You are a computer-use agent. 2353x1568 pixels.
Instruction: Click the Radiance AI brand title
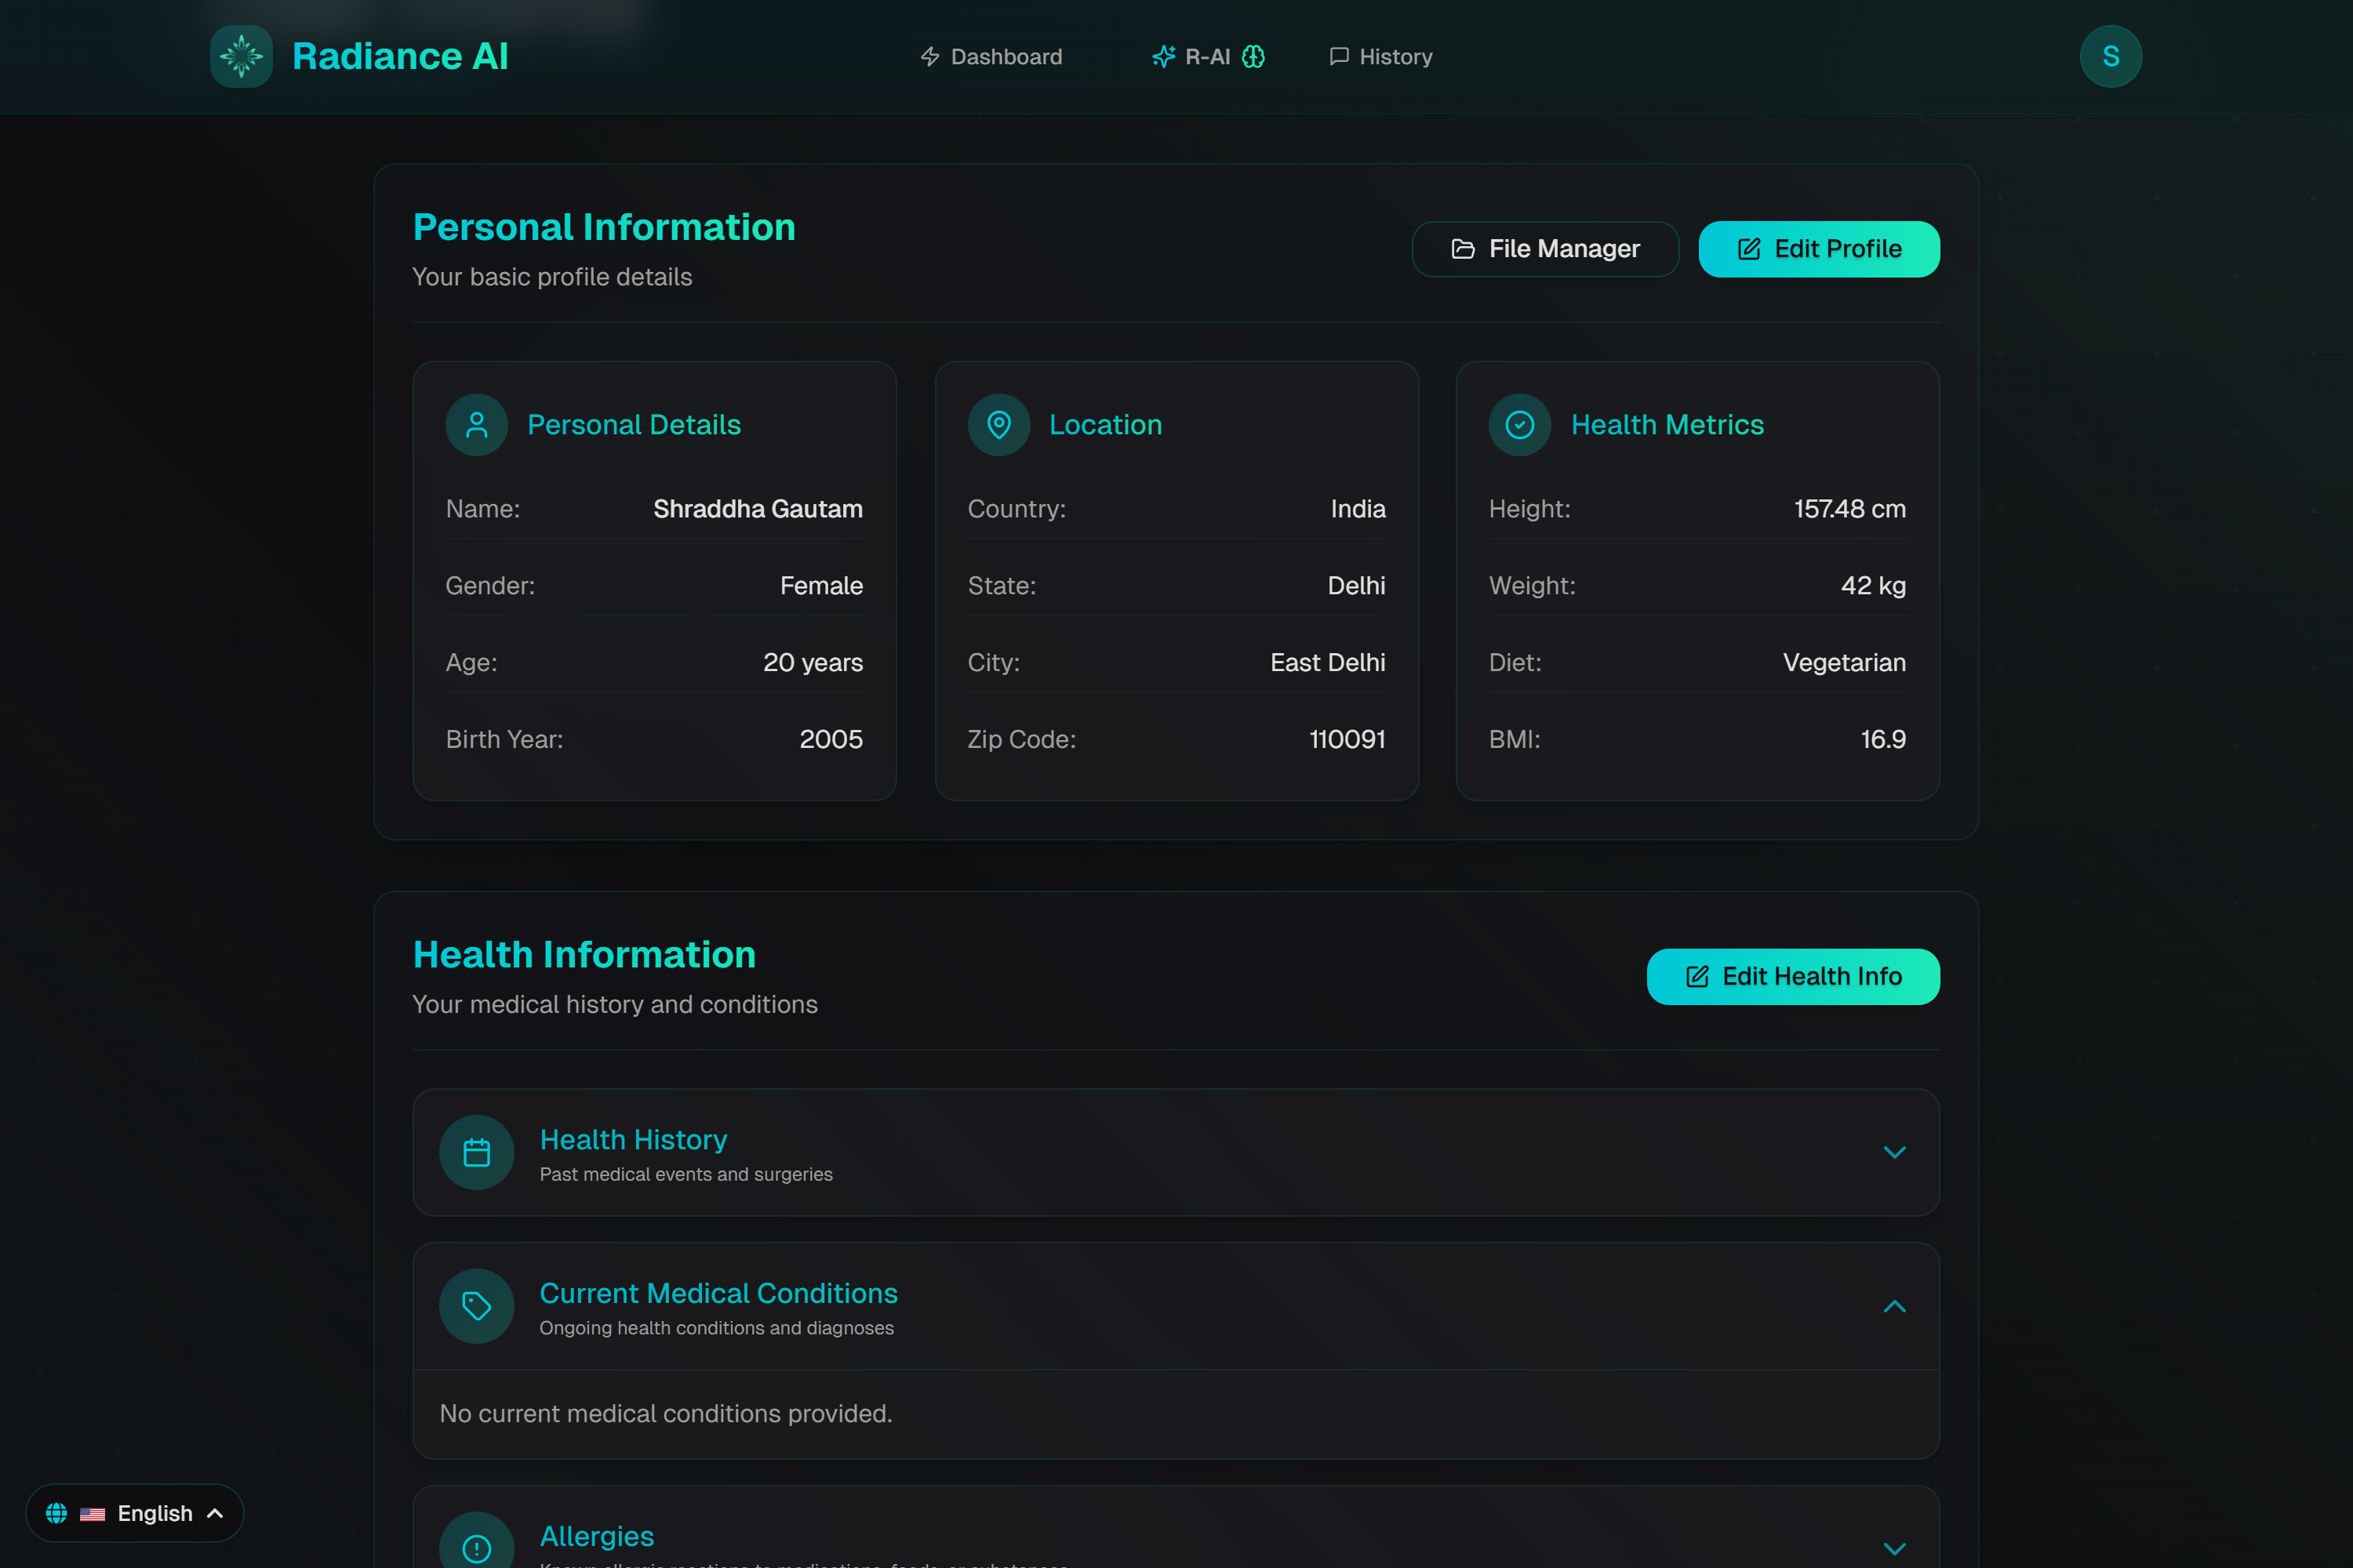coord(400,56)
